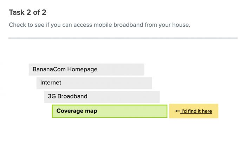The image size is (246, 154).
Task: Collapse the Internet tree branch
Action: point(94,83)
